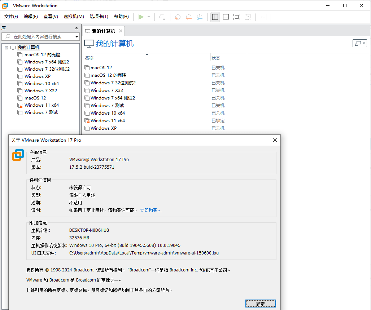The image size is (371, 310).
Task: Click the enter full screen icon
Action: 237,17
